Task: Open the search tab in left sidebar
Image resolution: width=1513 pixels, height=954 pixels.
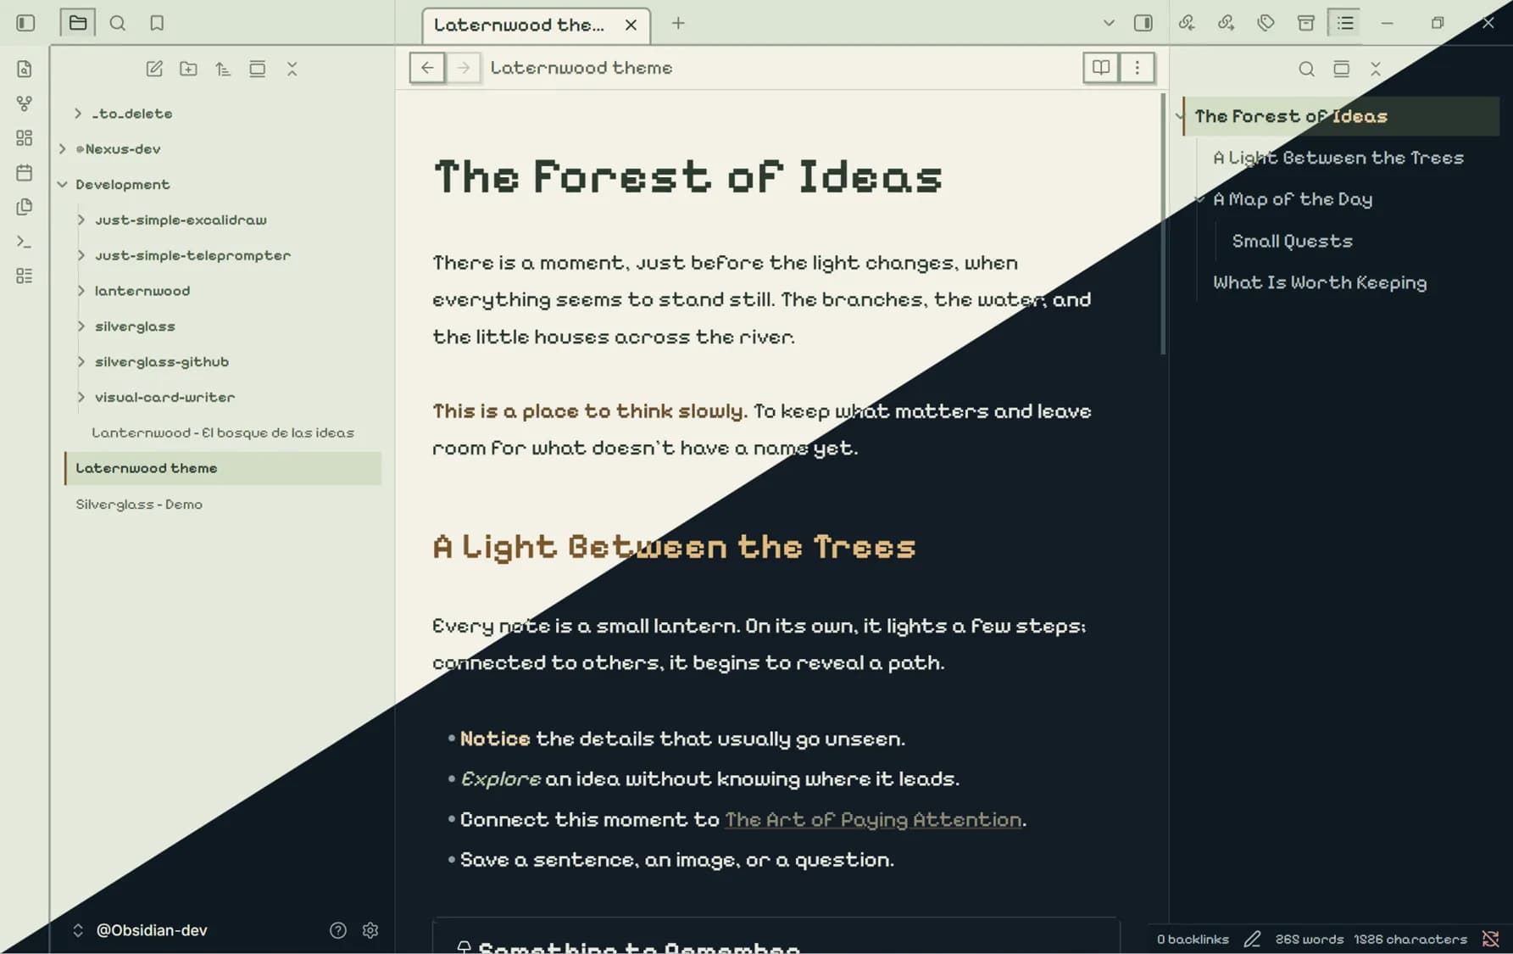Action: 118,23
